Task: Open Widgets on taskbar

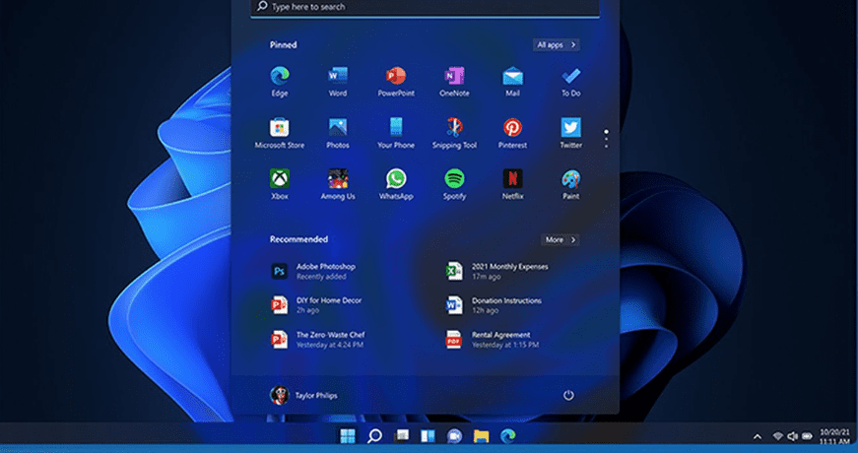Action: pos(428,436)
